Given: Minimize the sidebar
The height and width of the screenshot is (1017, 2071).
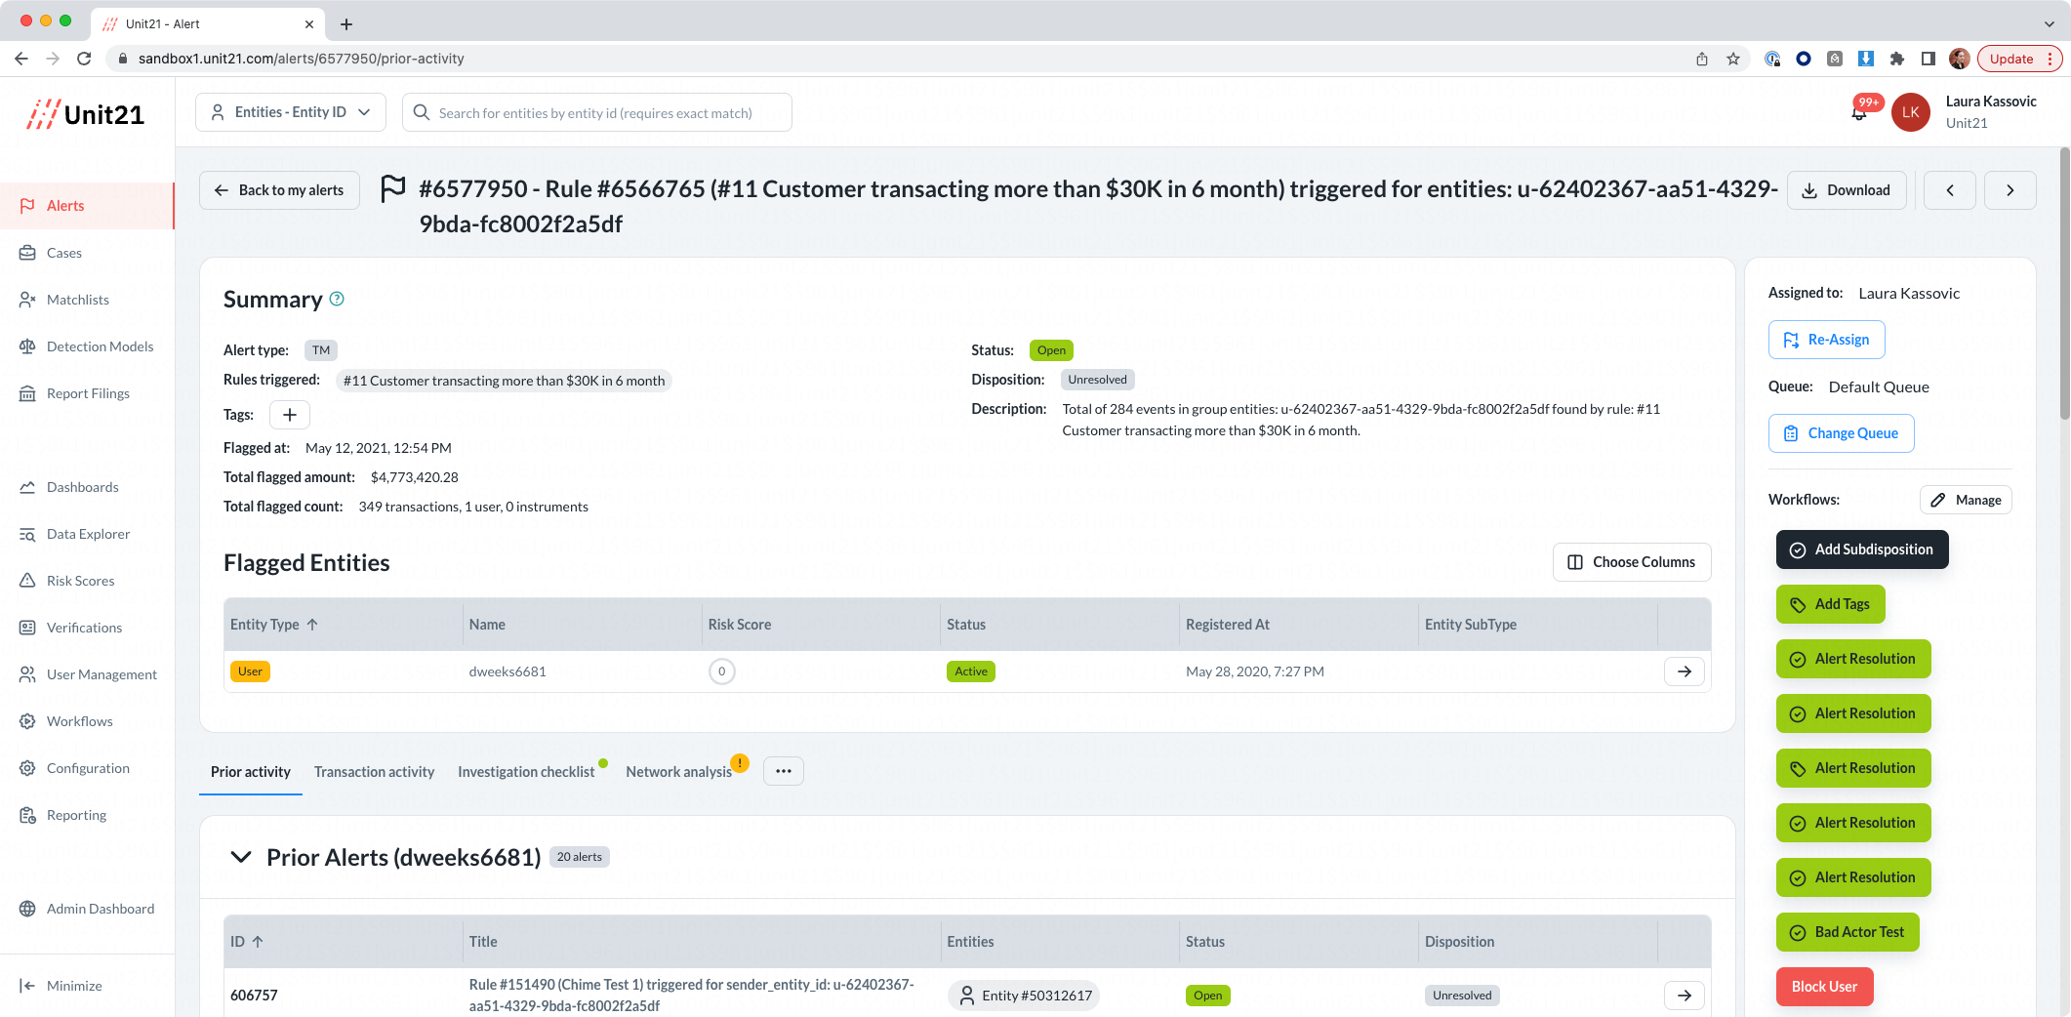Looking at the screenshot, I should [61, 986].
